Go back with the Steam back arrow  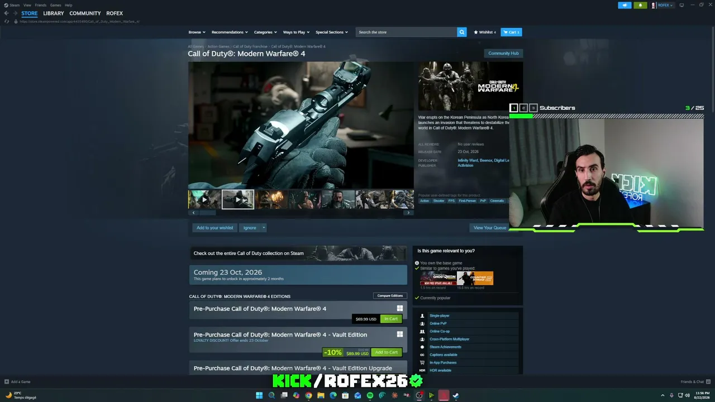point(6,13)
